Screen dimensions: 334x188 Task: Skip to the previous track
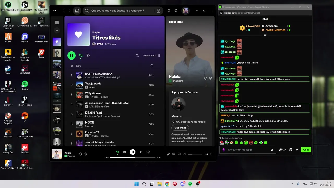tap(124, 152)
